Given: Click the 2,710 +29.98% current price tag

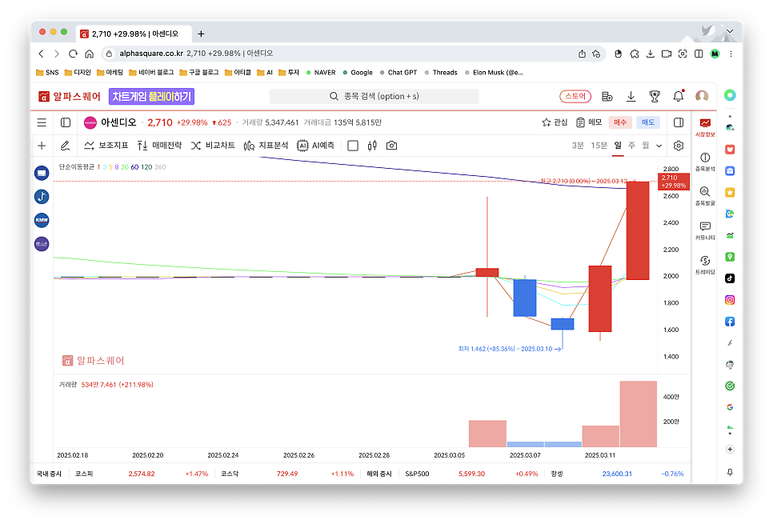Looking at the screenshot, I should (x=674, y=182).
